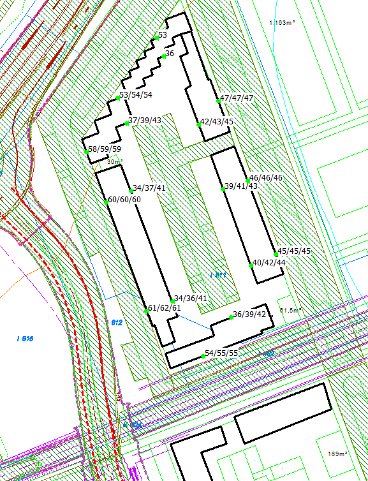Click the label 58/59/59
This screenshot has width=368, height=481.
pyautogui.click(x=105, y=149)
